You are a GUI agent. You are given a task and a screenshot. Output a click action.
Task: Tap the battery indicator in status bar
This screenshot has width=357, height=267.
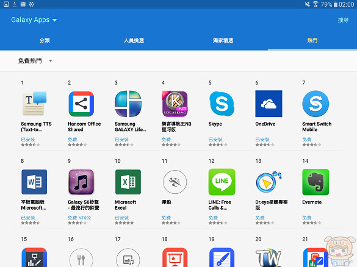[336, 4]
